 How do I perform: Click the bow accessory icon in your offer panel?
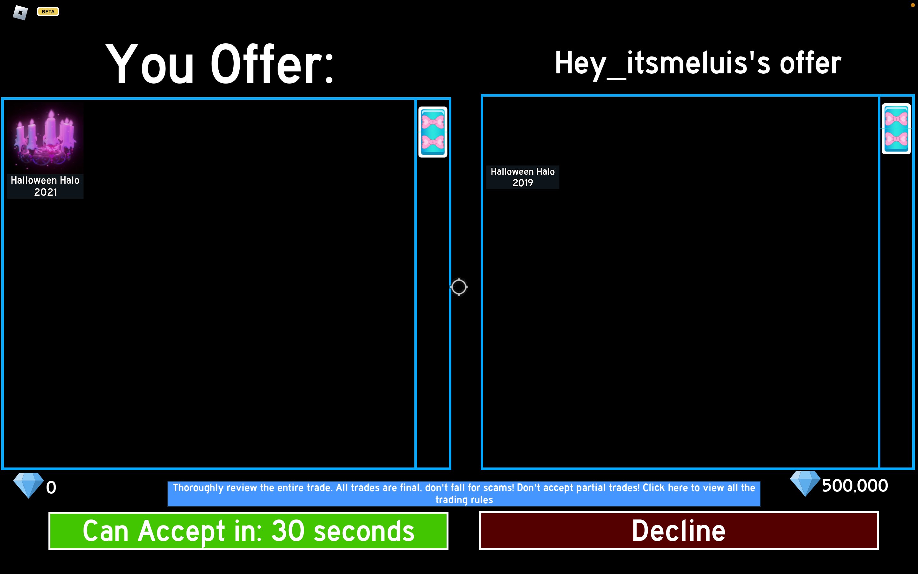pyautogui.click(x=432, y=131)
